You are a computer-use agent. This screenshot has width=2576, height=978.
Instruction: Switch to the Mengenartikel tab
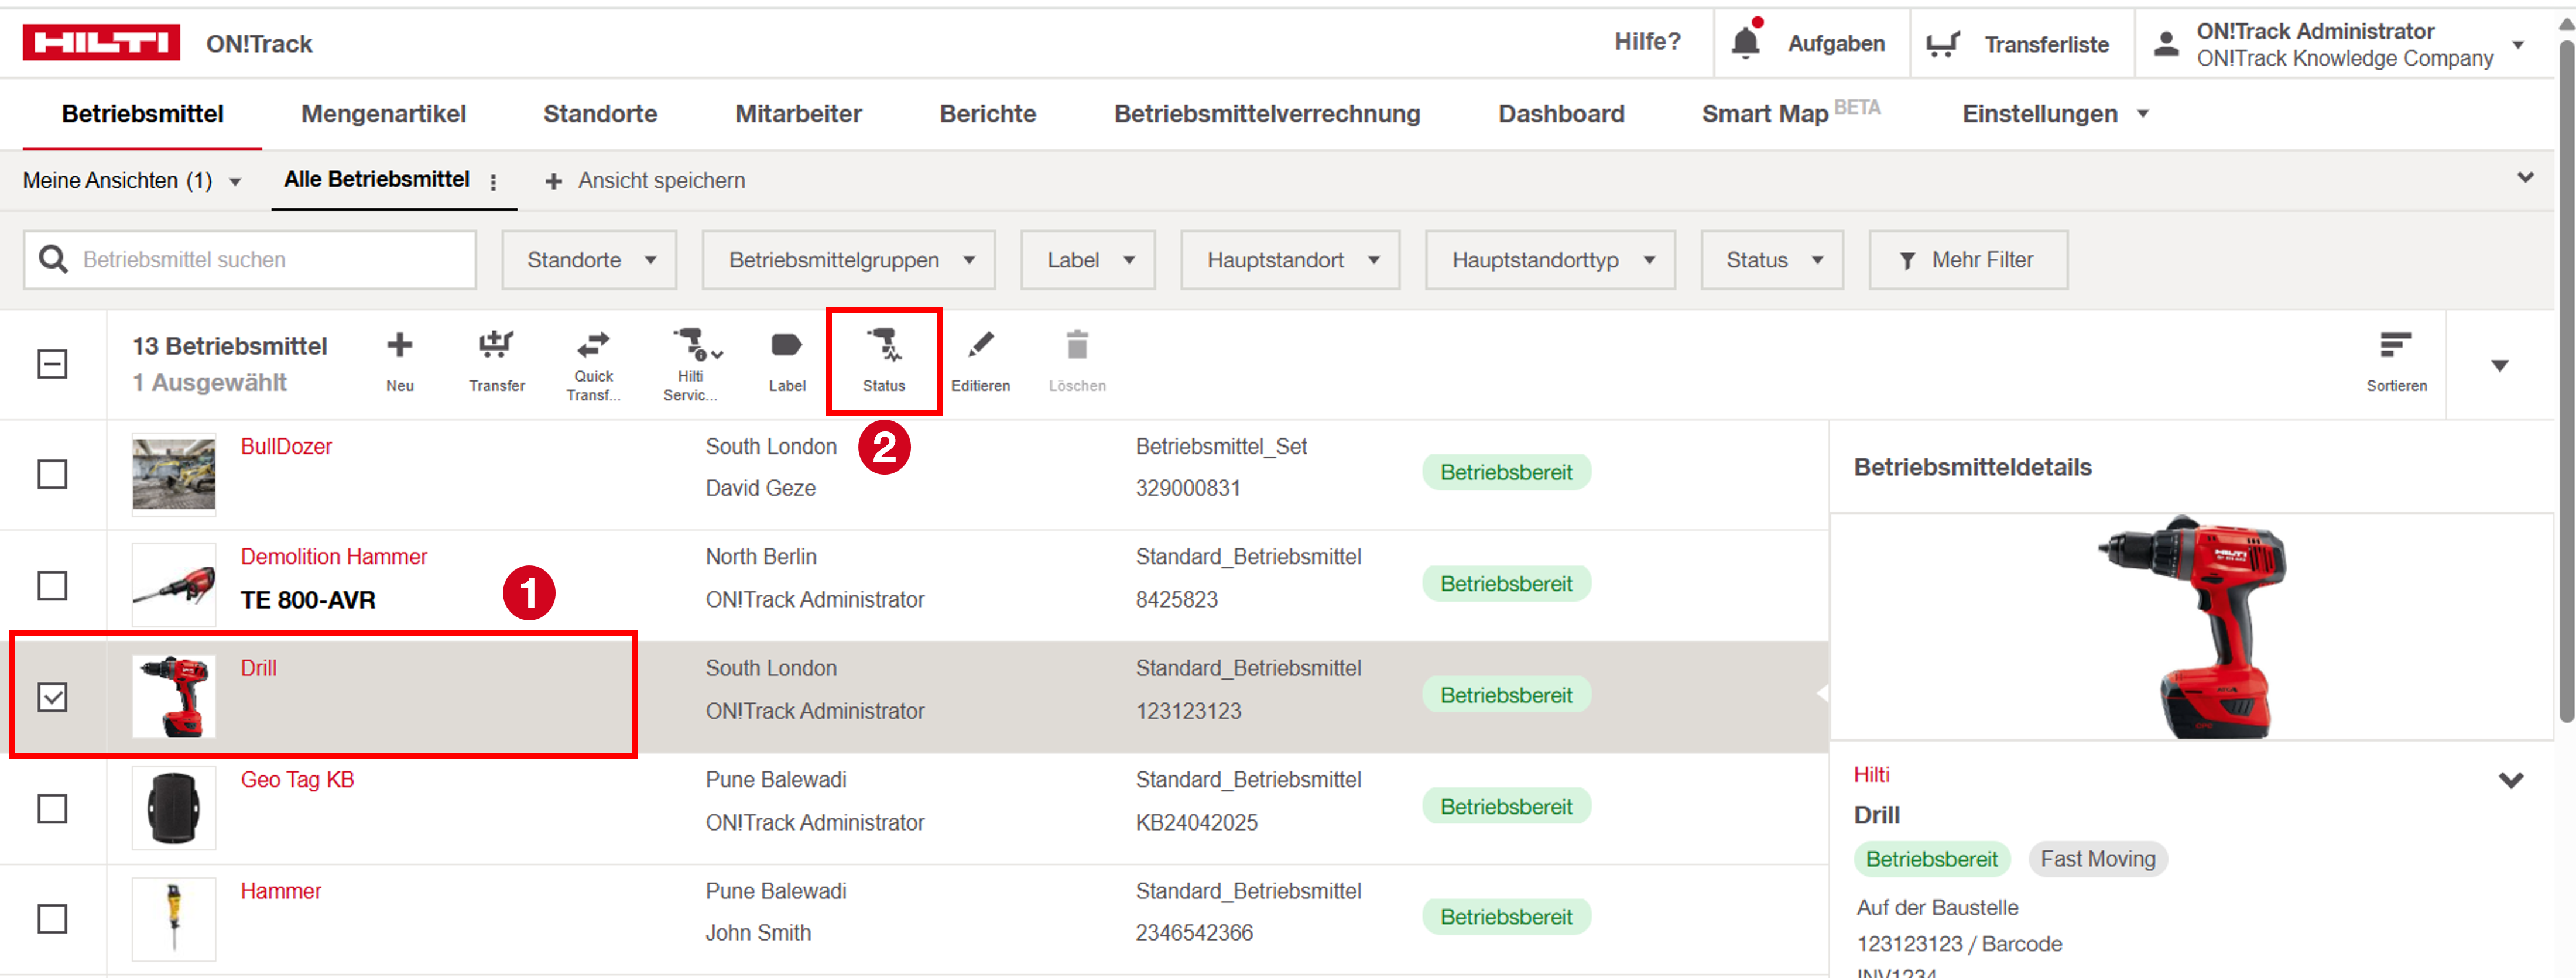383,114
